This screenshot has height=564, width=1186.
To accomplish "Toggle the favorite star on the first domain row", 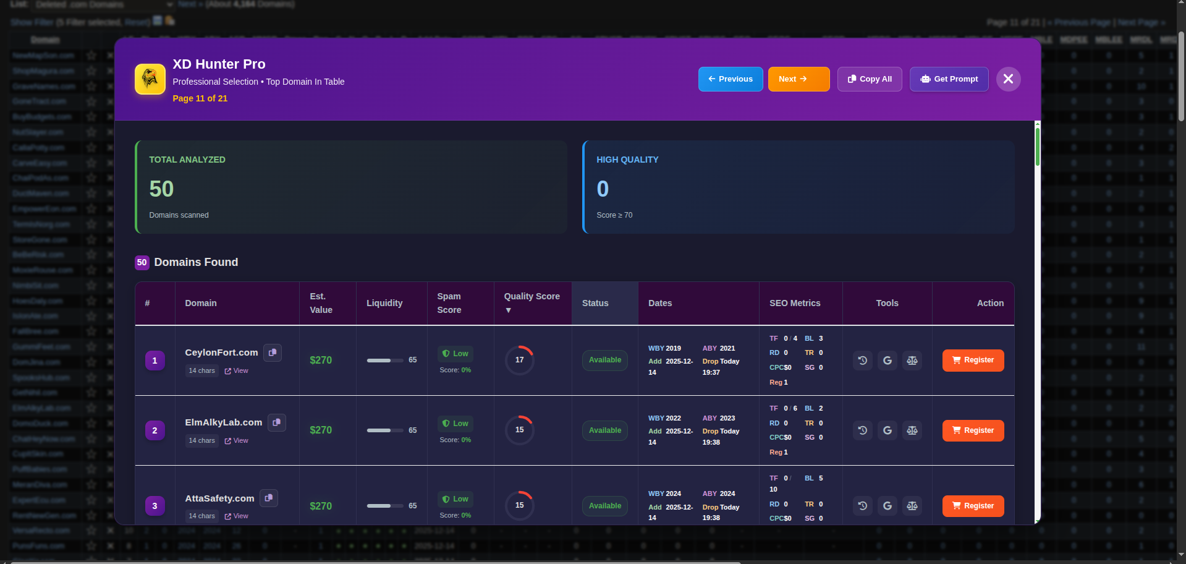I will point(91,55).
